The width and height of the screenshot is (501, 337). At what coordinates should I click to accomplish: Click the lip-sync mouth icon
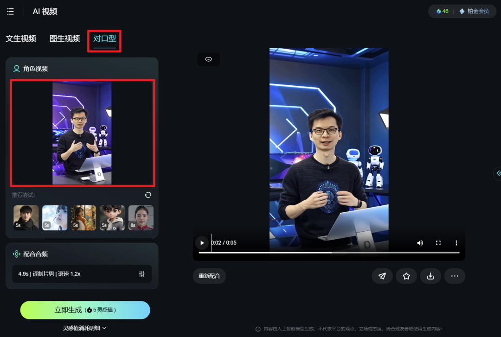(208, 59)
